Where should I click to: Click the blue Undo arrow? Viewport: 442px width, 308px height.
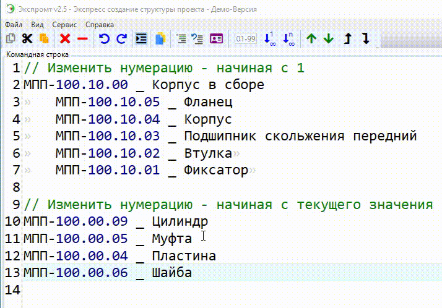click(x=104, y=38)
